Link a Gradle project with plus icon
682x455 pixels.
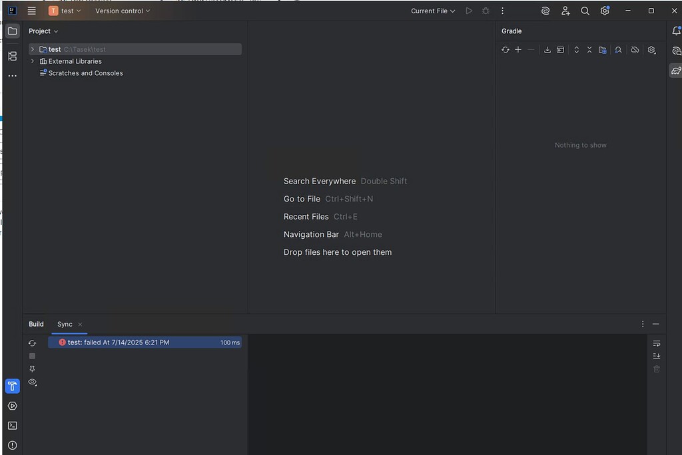click(518, 50)
